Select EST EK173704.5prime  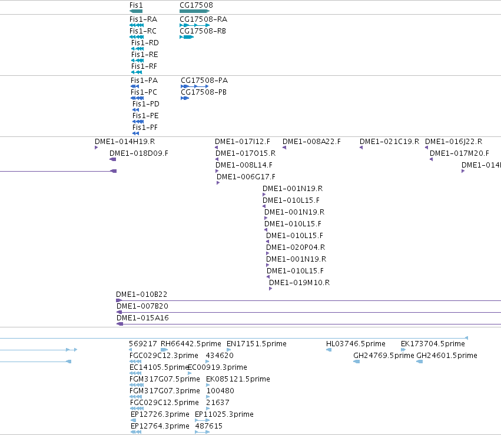[x=433, y=344]
